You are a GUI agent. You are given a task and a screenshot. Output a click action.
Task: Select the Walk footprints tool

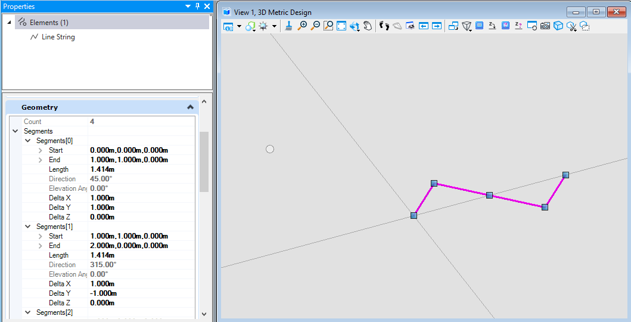(384, 26)
